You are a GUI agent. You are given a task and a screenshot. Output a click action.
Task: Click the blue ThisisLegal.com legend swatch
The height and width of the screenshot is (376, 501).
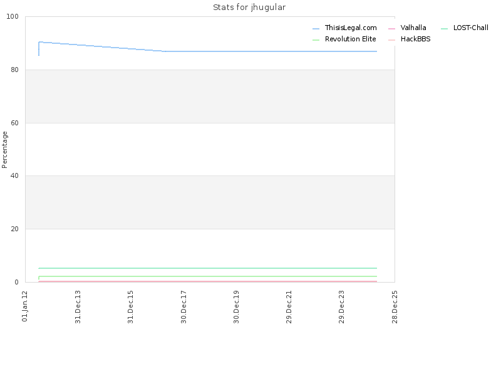pos(316,29)
